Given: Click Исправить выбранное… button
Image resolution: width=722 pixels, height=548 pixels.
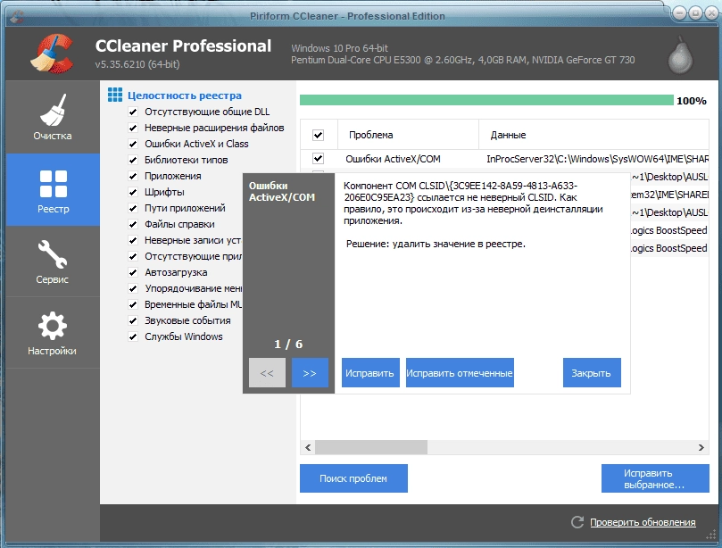Looking at the screenshot, I should (655, 478).
